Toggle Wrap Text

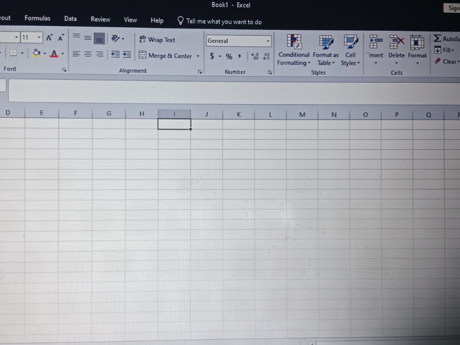click(x=157, y=40)
